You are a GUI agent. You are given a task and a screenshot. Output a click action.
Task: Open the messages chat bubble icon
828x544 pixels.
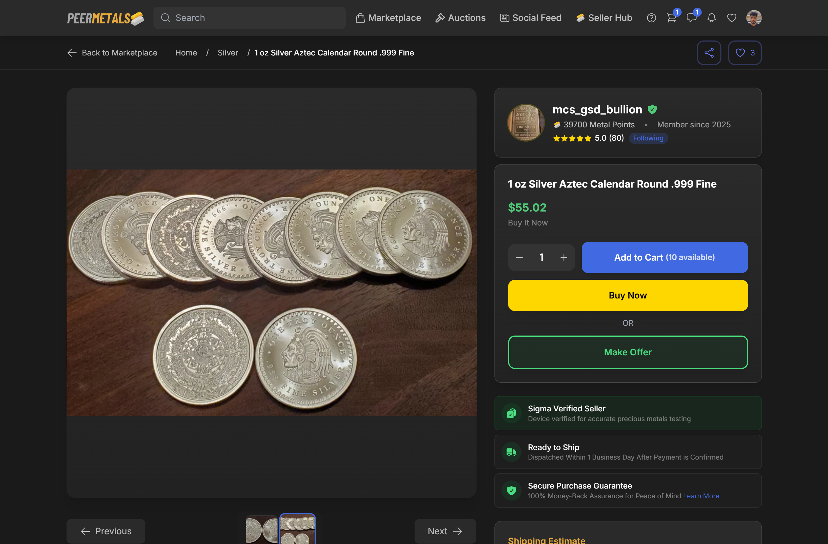coord(691,18)
